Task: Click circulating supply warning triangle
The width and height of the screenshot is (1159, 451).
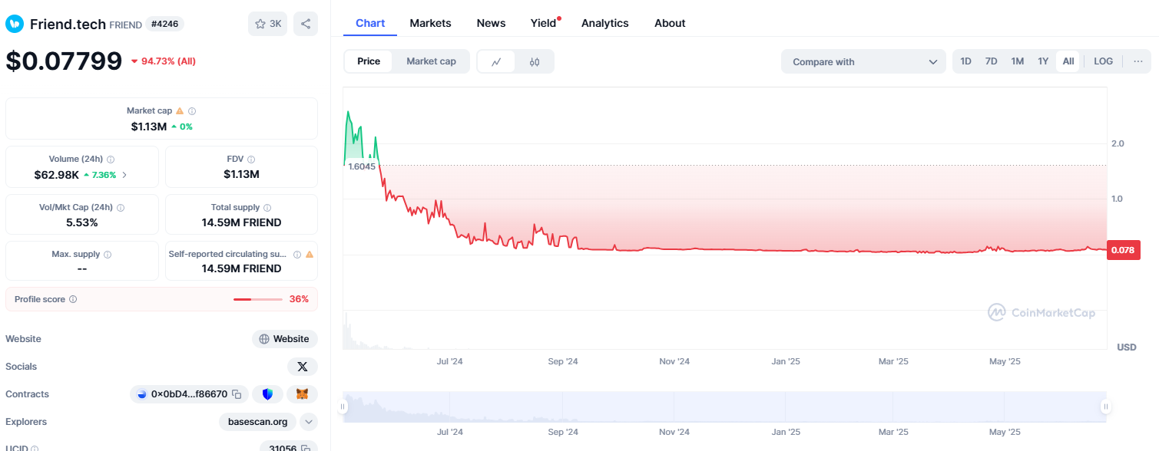Action: (310, 255)
